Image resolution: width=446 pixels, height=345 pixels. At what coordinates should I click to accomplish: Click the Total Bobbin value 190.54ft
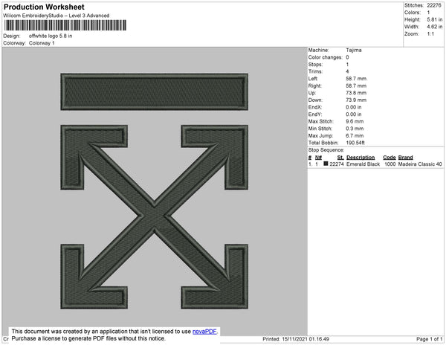coord(355,143)
